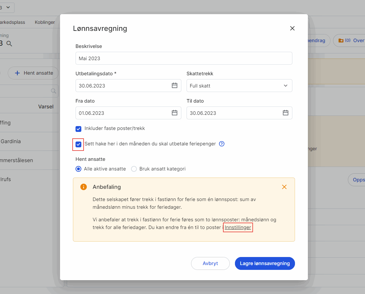The width and height of the screenshot is (365, 294).
Task: Follow the Innstillinger link
Action: pos(238,227)
